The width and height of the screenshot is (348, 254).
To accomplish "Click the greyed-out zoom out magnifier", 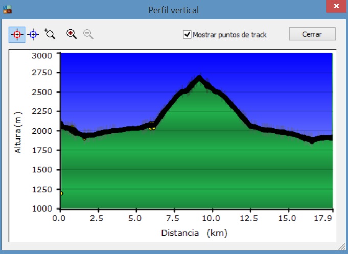I will pos(88,34).
